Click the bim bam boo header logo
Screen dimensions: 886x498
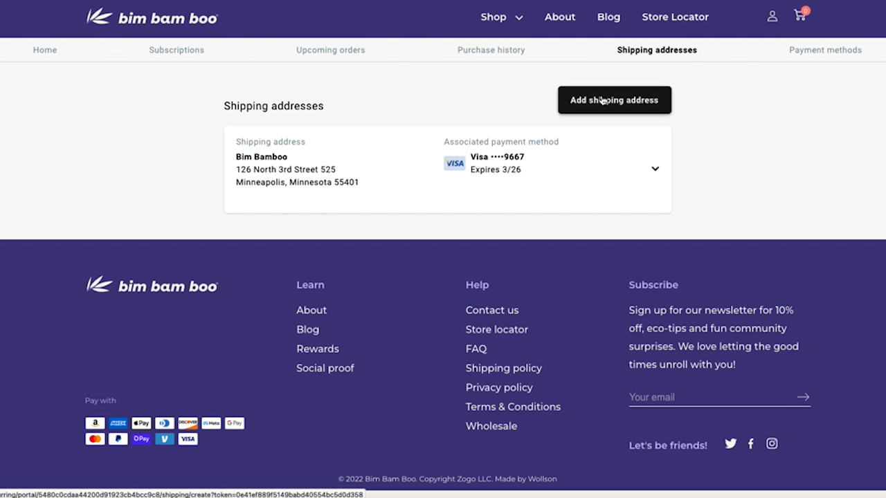click(152, 17)
